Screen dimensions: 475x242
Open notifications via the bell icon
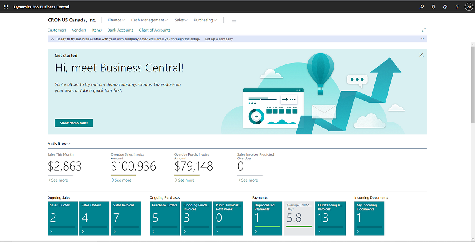[433, 6]
